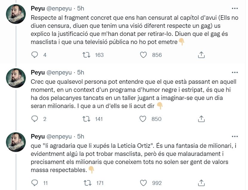Like the tweet with 850 likes
The height and width of the screenshot is (190, 248).
pos(144,119)
